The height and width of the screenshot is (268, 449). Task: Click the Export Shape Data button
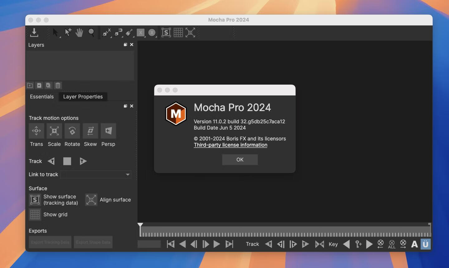tap(93, 242)
